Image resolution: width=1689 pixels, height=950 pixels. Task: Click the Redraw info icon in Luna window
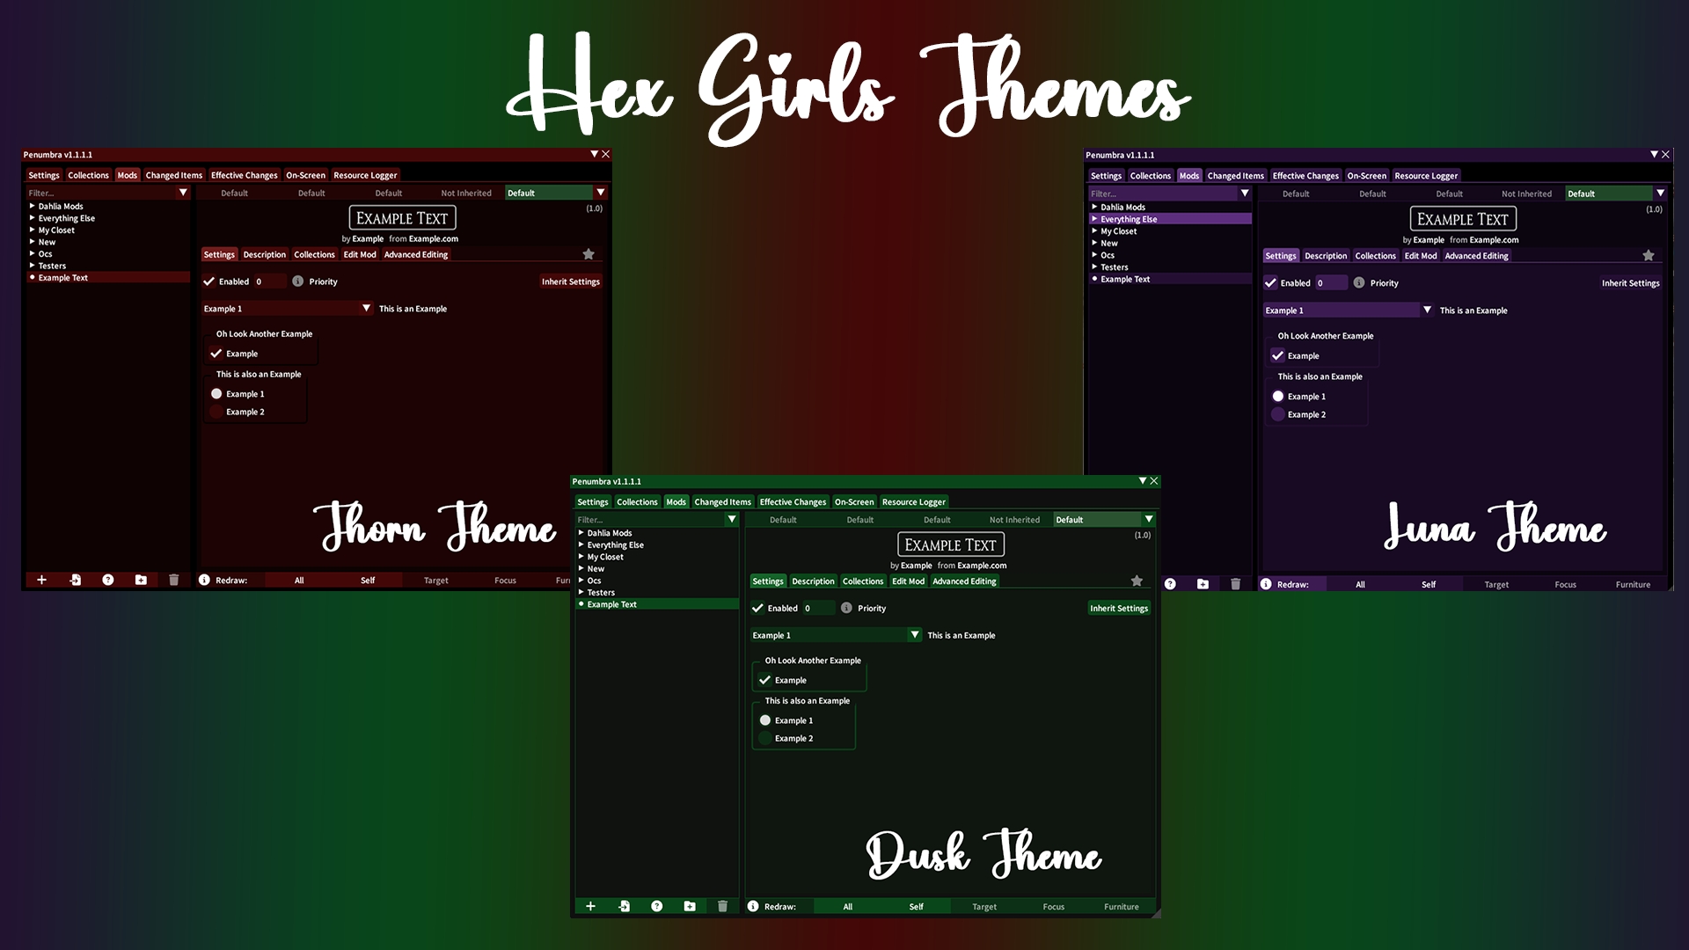(x=1266, y=584)
